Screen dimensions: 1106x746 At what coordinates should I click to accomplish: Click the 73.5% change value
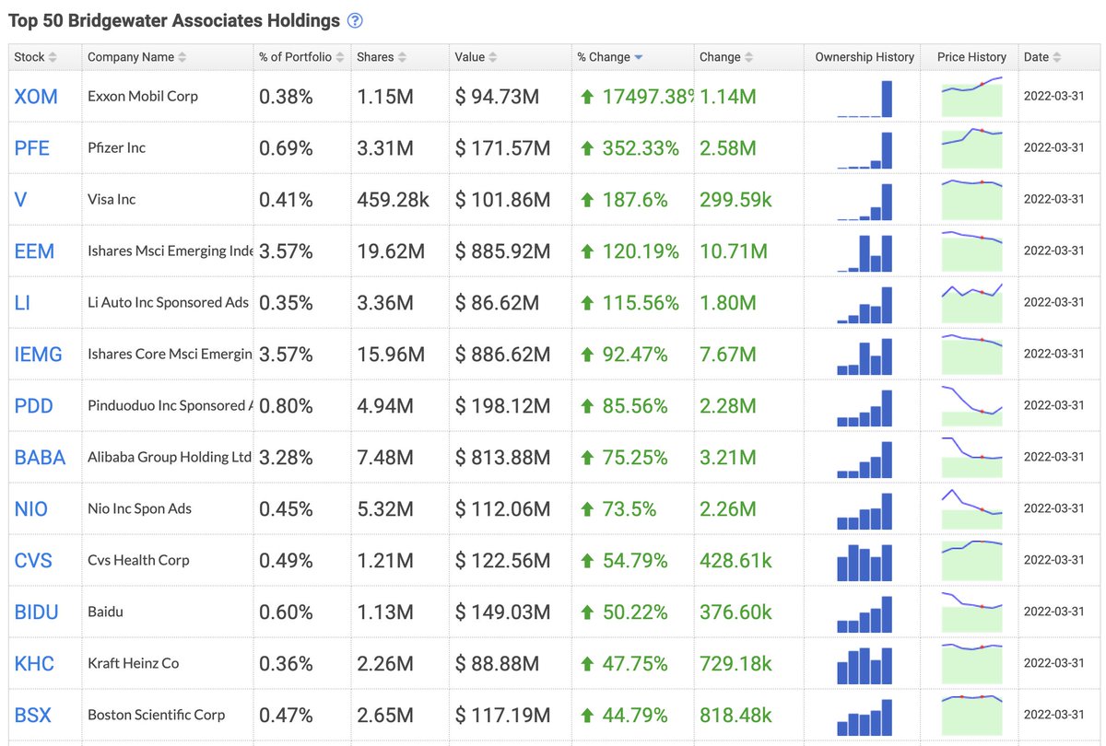tap(629, 509)
